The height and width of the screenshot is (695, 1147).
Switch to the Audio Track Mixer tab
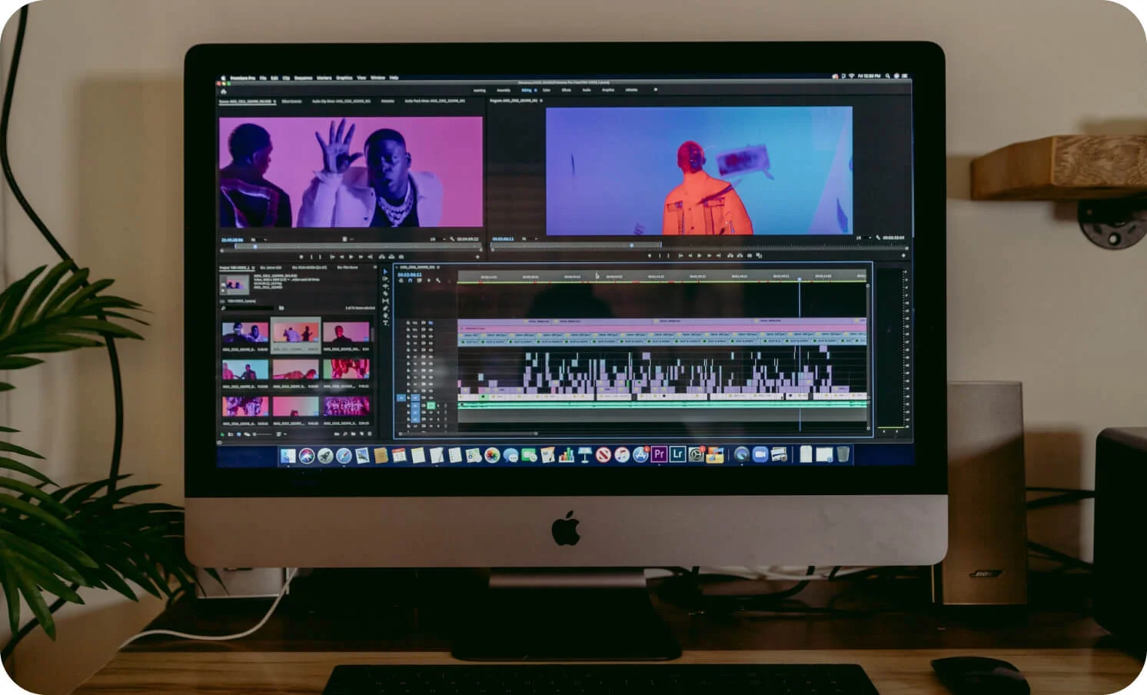tap(434, 101)
